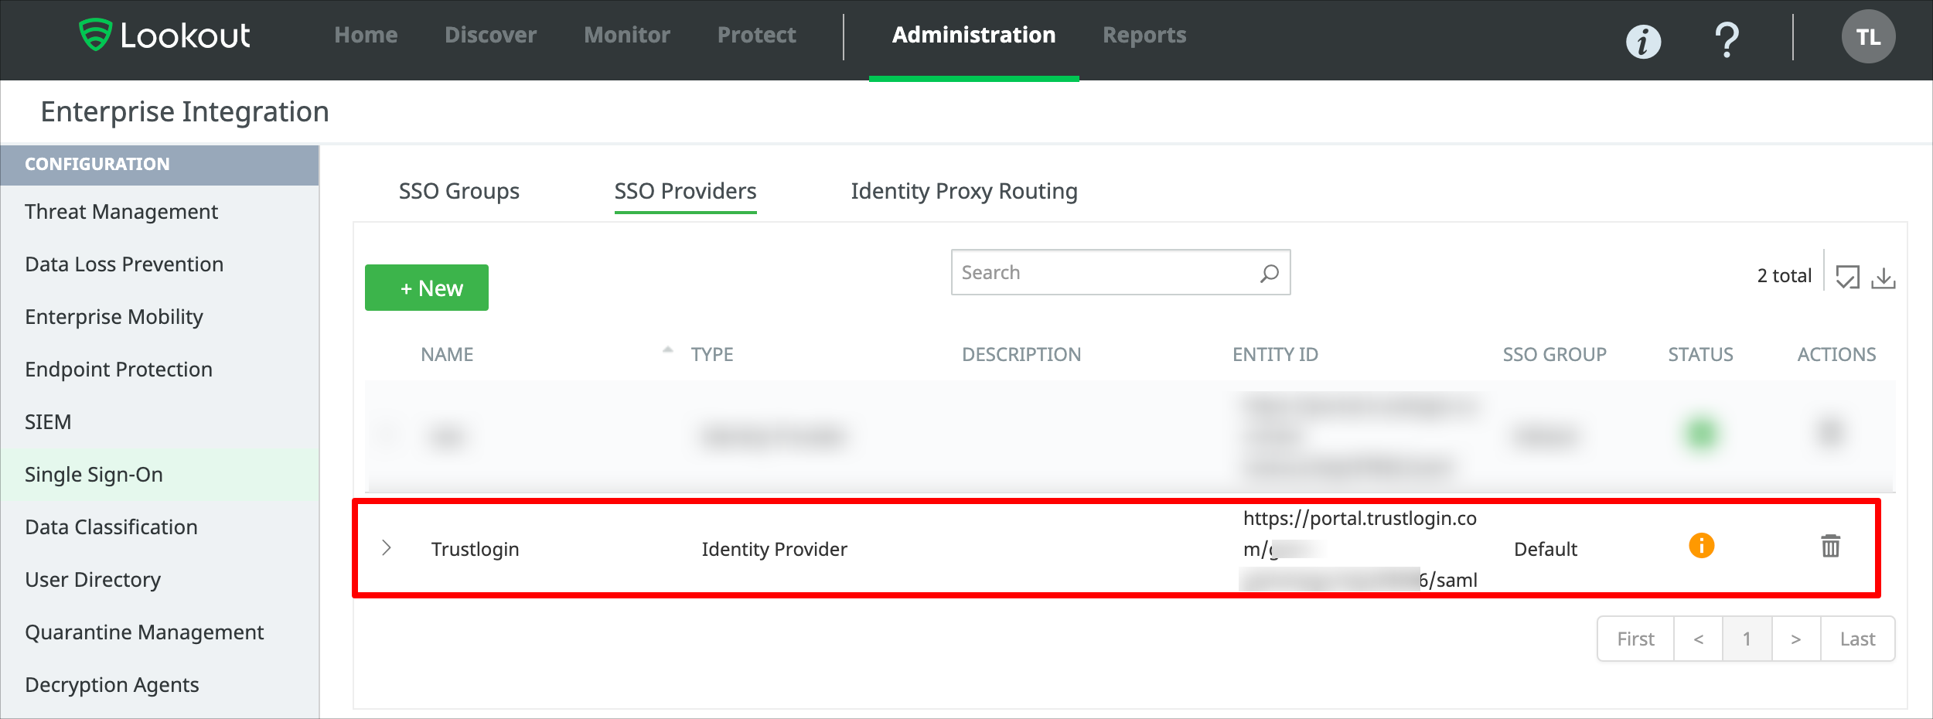Sort by Name using the sort arrow
The width and height of the screenshot is (1933, 719).
click(668, 349)
